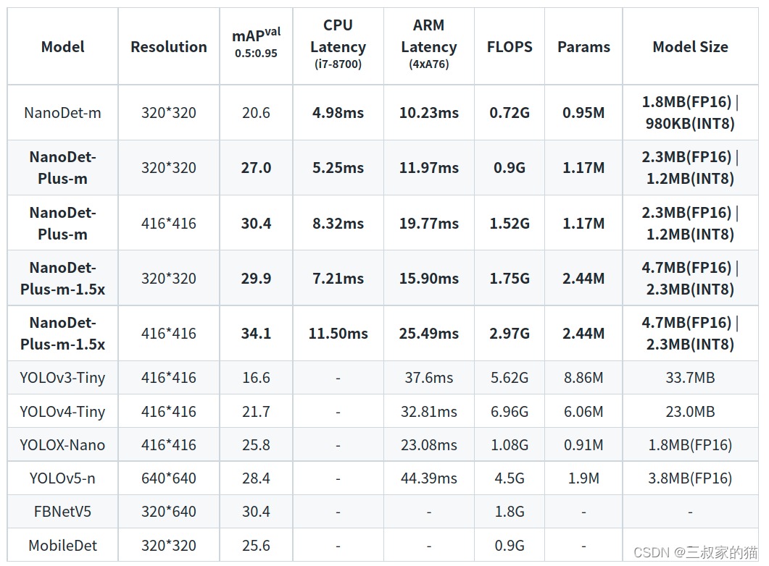Select the 8.86M params cell

point(583,378)
